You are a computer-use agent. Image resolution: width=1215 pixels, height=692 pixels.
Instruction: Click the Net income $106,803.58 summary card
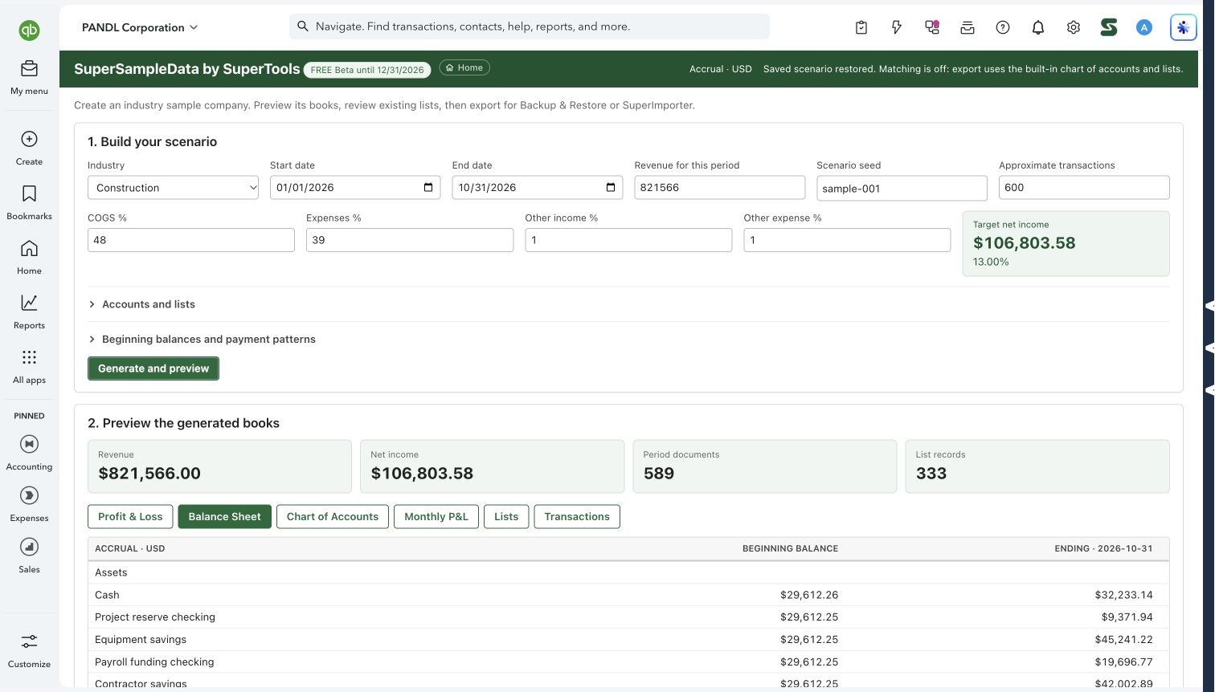click(492, 466)
